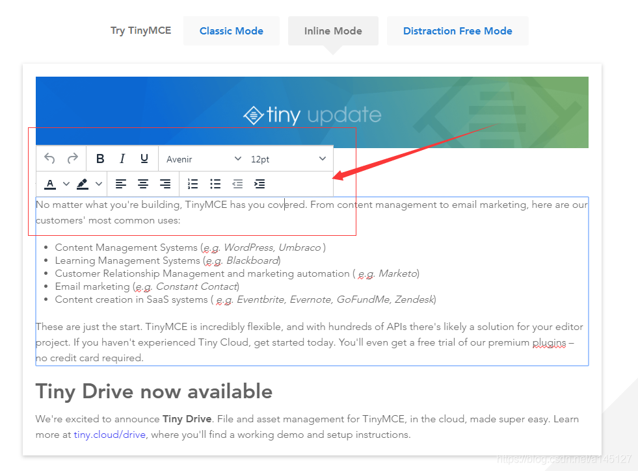The image size is (638, 471).
Task: Open the Avenir font family dropdown
Action: tap(204, 159)
